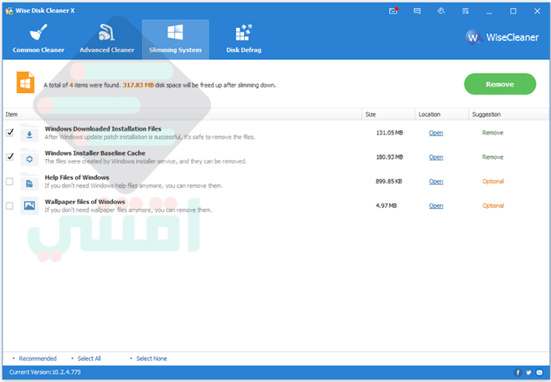
Task: Click the Recommended selection link
Action: click(x=37, y=358)
